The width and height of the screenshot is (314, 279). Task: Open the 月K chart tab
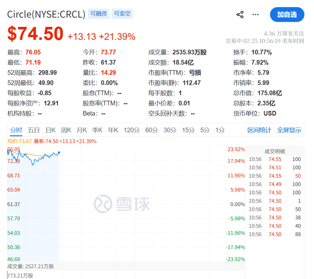coord(82,130)
